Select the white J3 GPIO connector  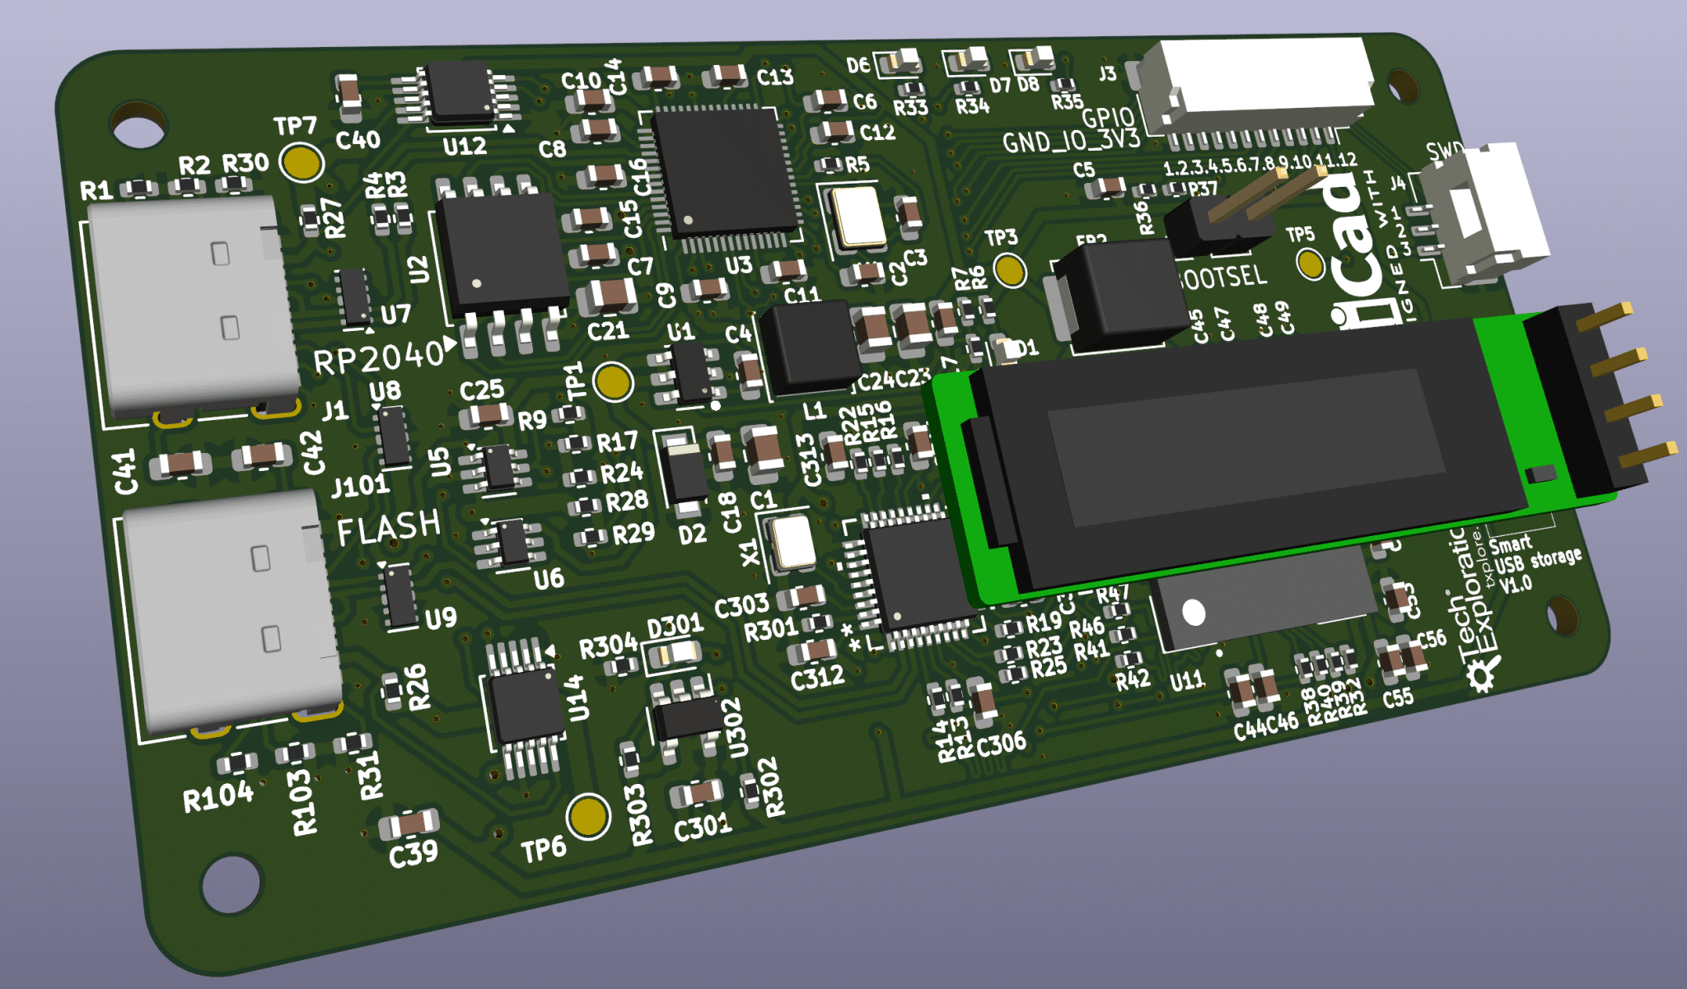coord(1260,85)
